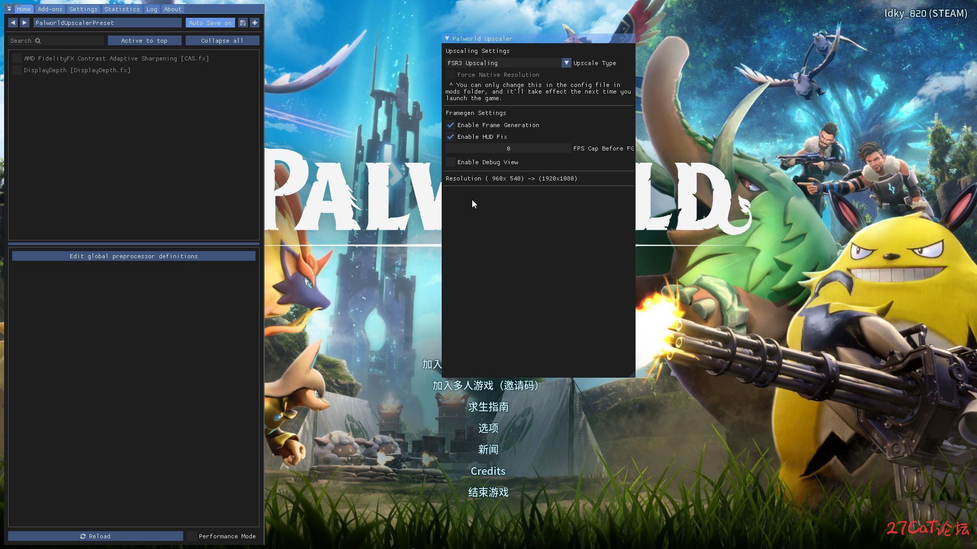This screenshot has height=549, width=977.
Task: Click the PalworldUpscalerPreset name field
Action: (107, 23)
